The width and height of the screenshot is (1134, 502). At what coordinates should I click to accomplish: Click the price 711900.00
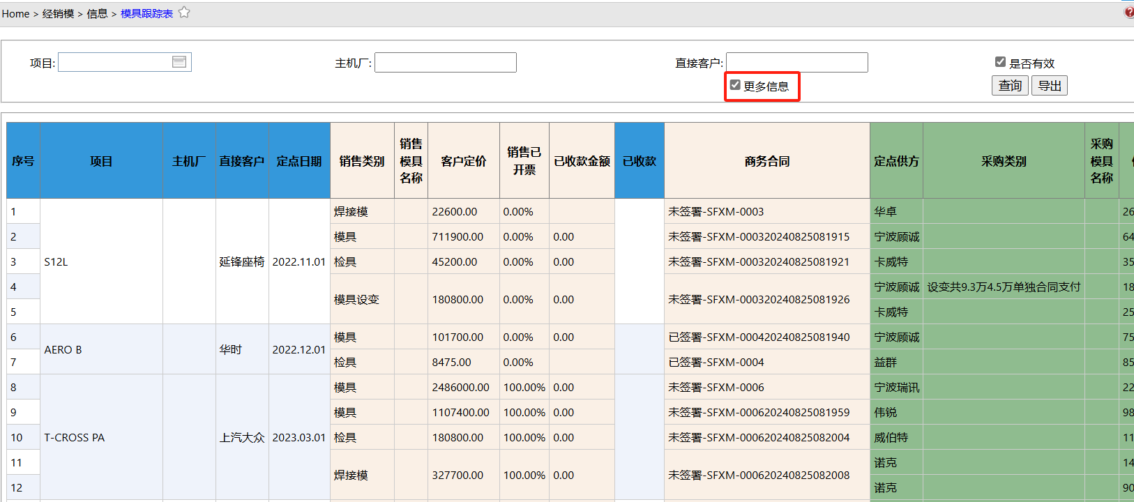pos(458,236)
